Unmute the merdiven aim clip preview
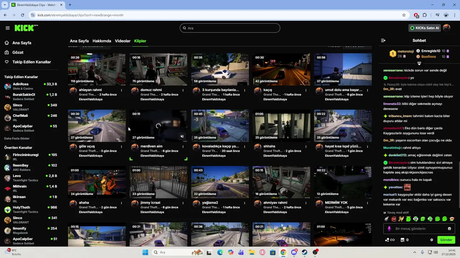The height and width of the screenshot is (258, 460). pos(182,136)
